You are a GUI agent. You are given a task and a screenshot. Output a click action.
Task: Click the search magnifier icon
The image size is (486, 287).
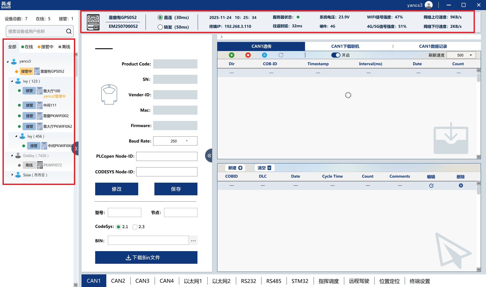pyautogui.click(x=69, y=31)
